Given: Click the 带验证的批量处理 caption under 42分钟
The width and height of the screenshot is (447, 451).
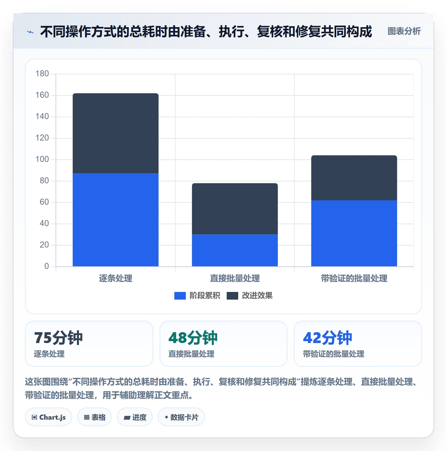Looking at the screenshot, I should pos(333,354).
